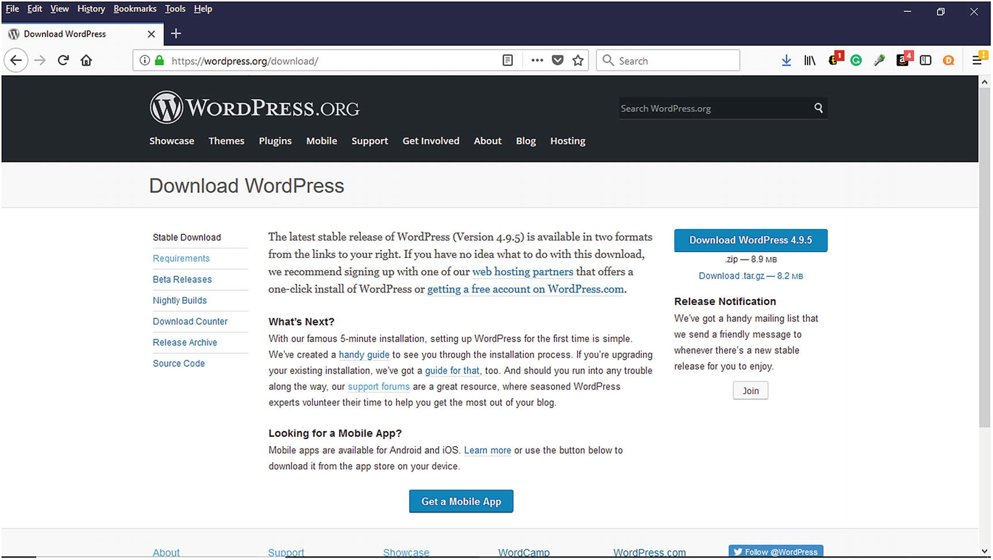Viewport: 993px width, 560px height.
Task: Click the Get a Mobile App button
Action: coord(461,501)
